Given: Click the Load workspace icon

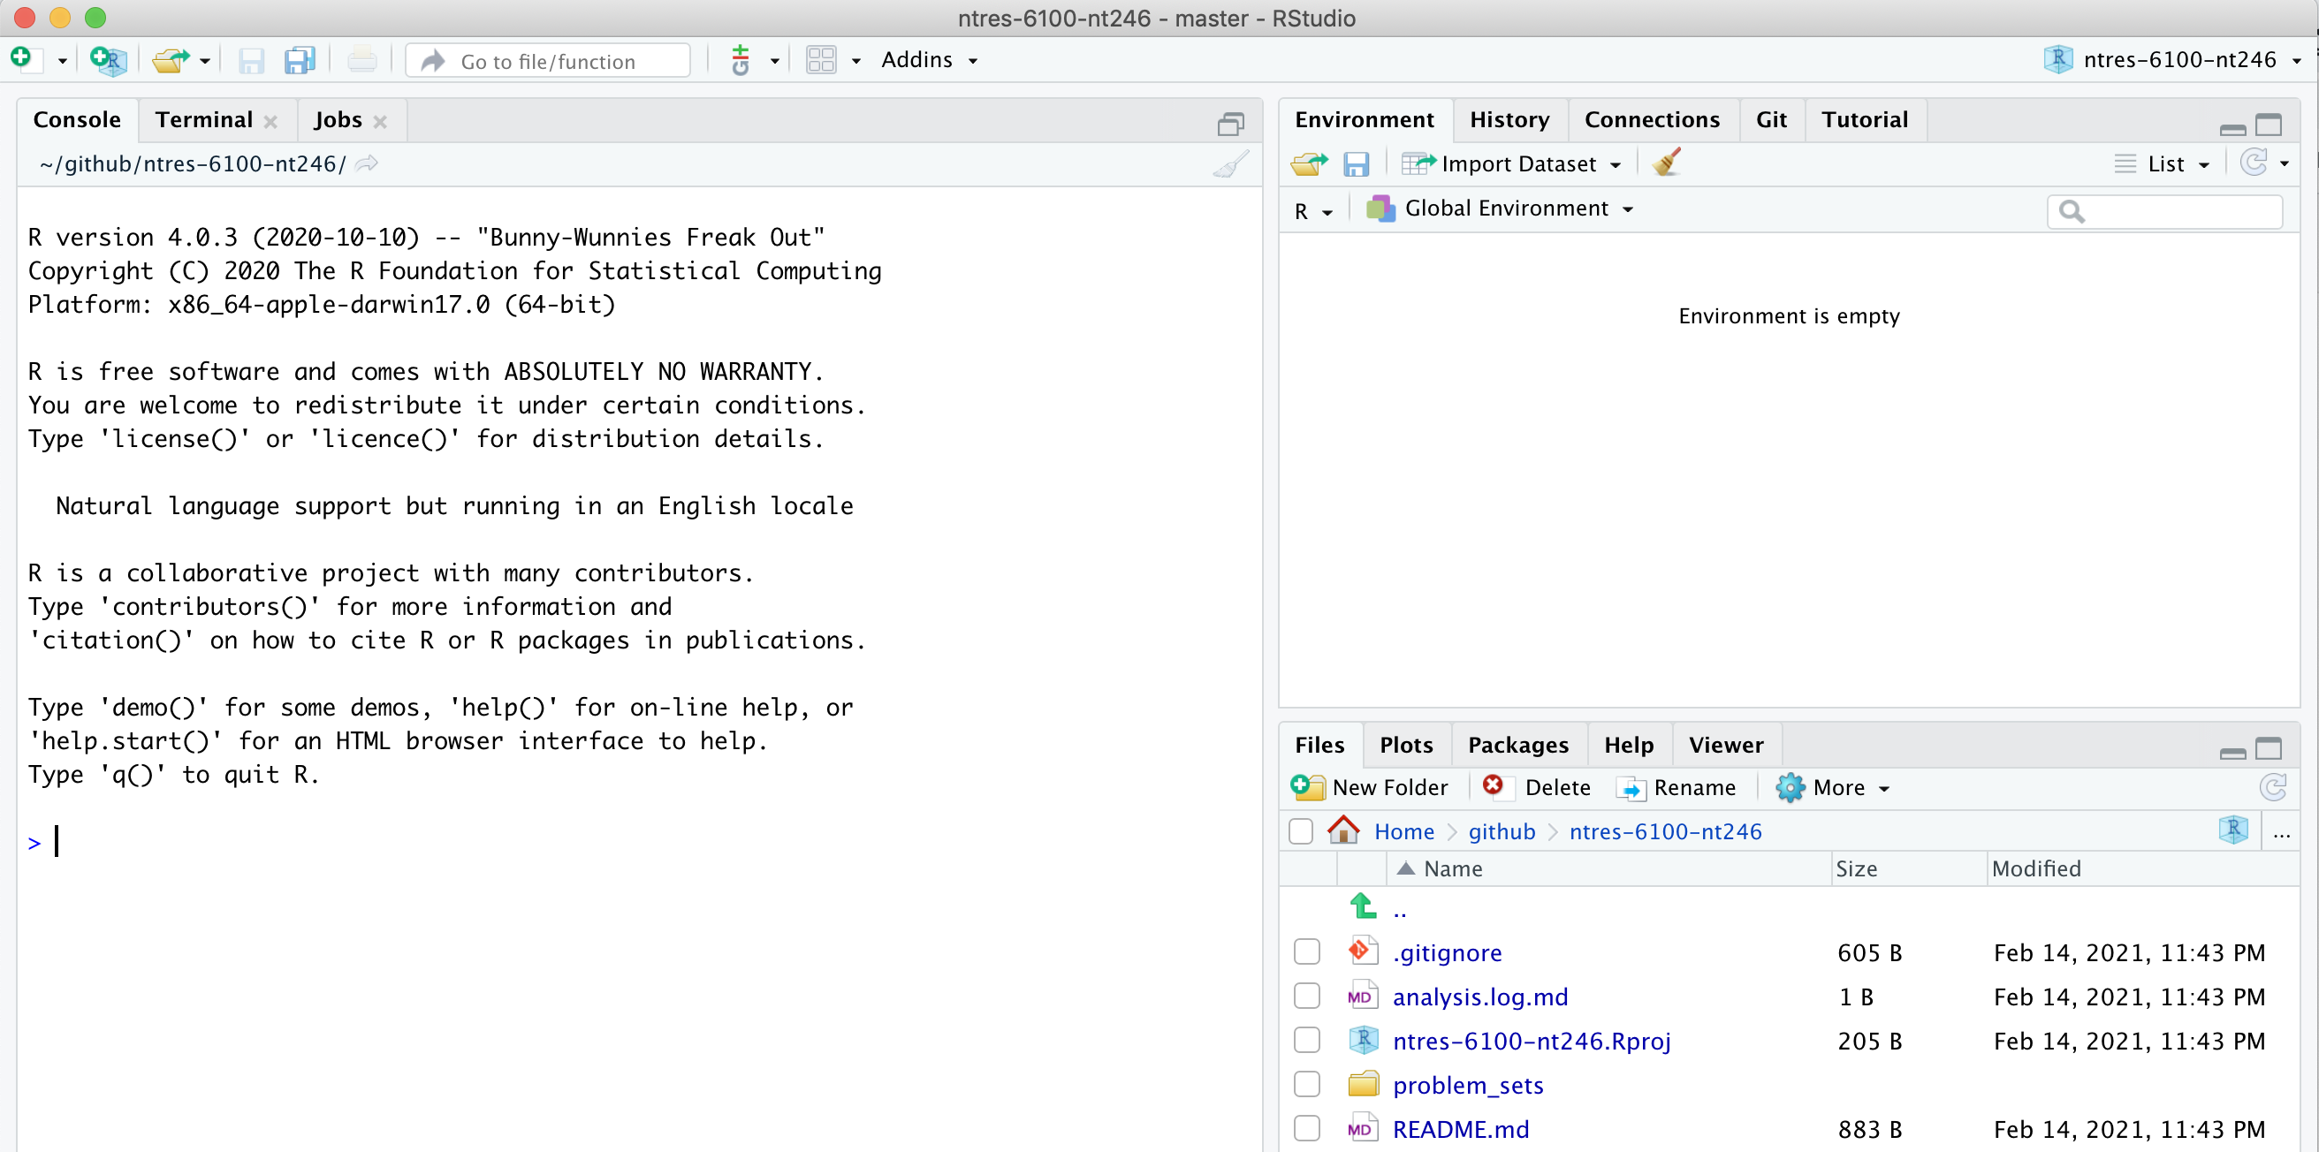Looking at the screenshot, I should point(1309,163).
